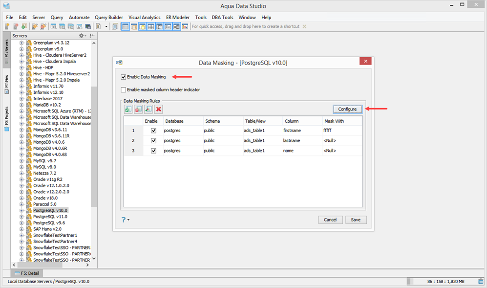Click the PostgreSQL v11.0 server icon
The width and height of the screenshot is (487, 288).
click(29, 217)
